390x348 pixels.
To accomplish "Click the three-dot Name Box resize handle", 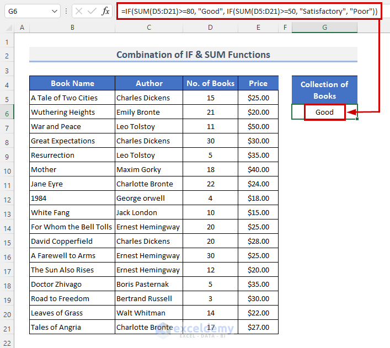I will click(66, 11).
